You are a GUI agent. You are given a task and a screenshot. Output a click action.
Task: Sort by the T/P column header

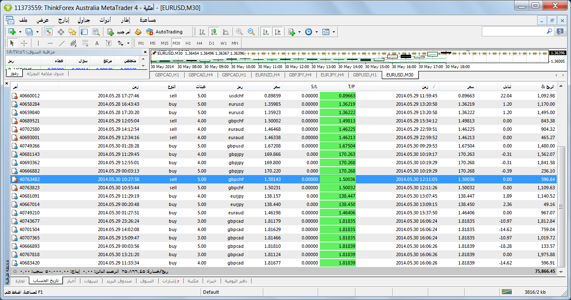tap(337, 86)
